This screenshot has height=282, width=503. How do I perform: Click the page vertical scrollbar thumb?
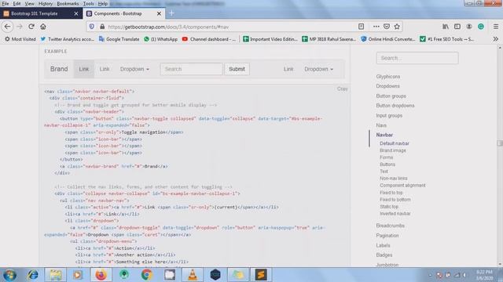(500, 143)
